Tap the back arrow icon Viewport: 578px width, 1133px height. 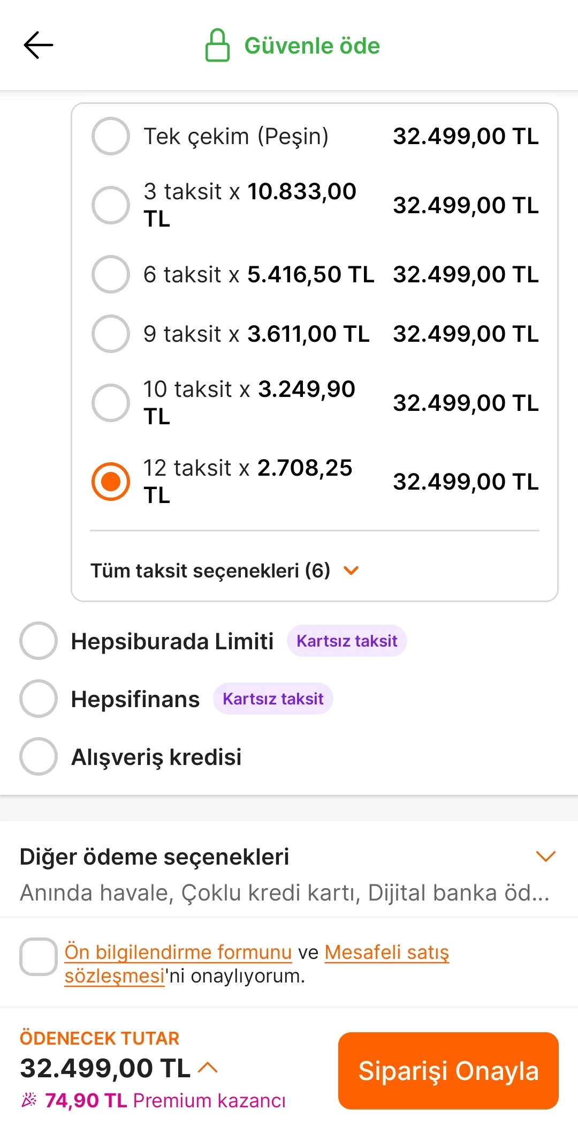coord(39,45)
